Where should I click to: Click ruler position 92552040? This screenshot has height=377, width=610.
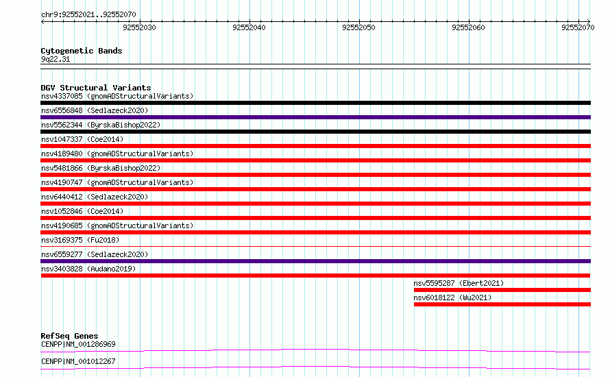[x=249, y=27]
